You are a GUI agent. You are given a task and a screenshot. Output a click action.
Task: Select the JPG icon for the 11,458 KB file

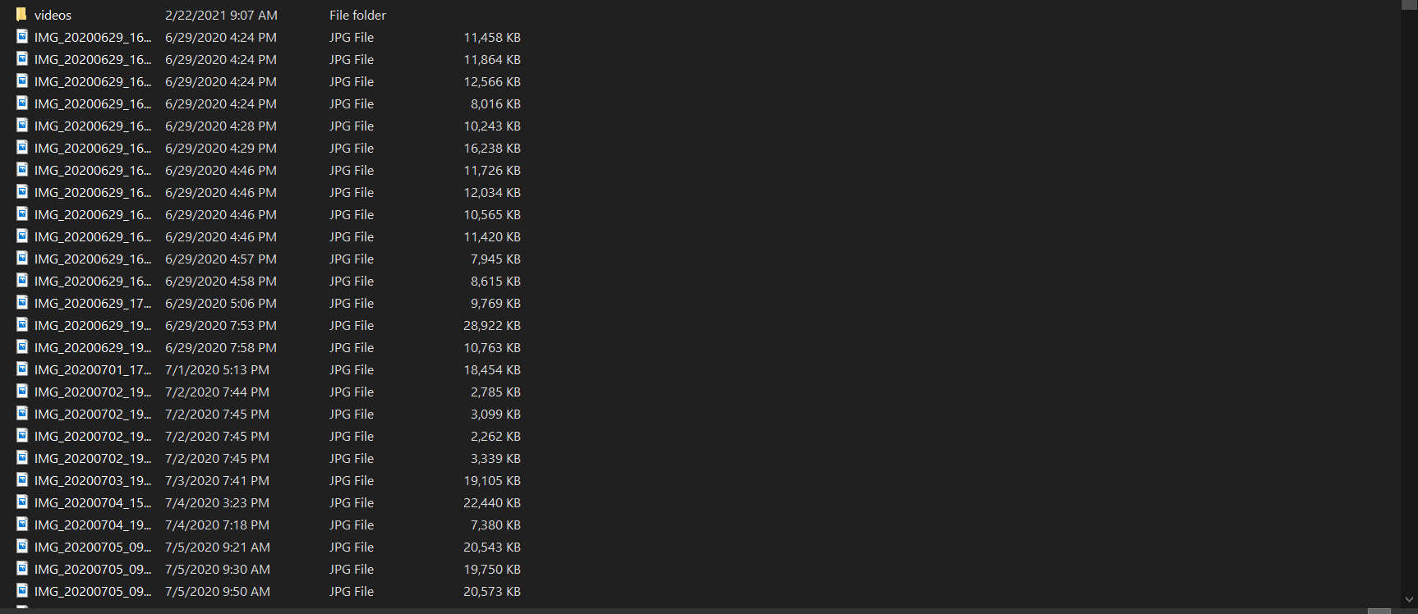pos(22,36)
